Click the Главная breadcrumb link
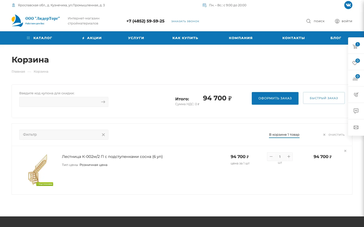 coord(18,72)
